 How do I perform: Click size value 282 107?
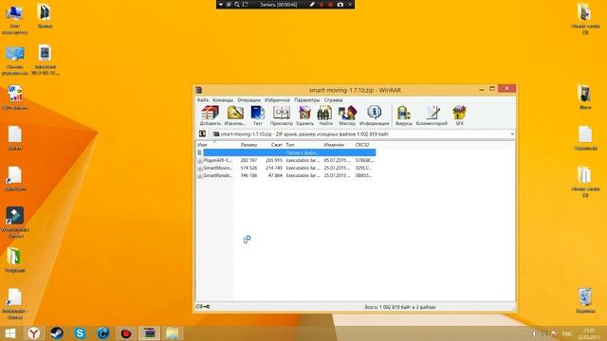pos(248,160)
